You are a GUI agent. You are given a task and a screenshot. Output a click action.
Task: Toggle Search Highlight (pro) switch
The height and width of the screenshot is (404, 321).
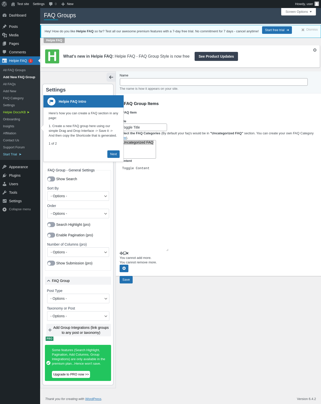[x=51, y=225]
